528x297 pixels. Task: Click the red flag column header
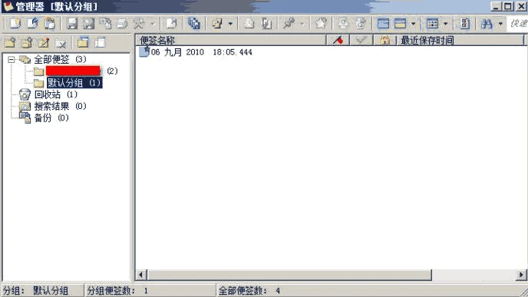click(x=338, y=41)
